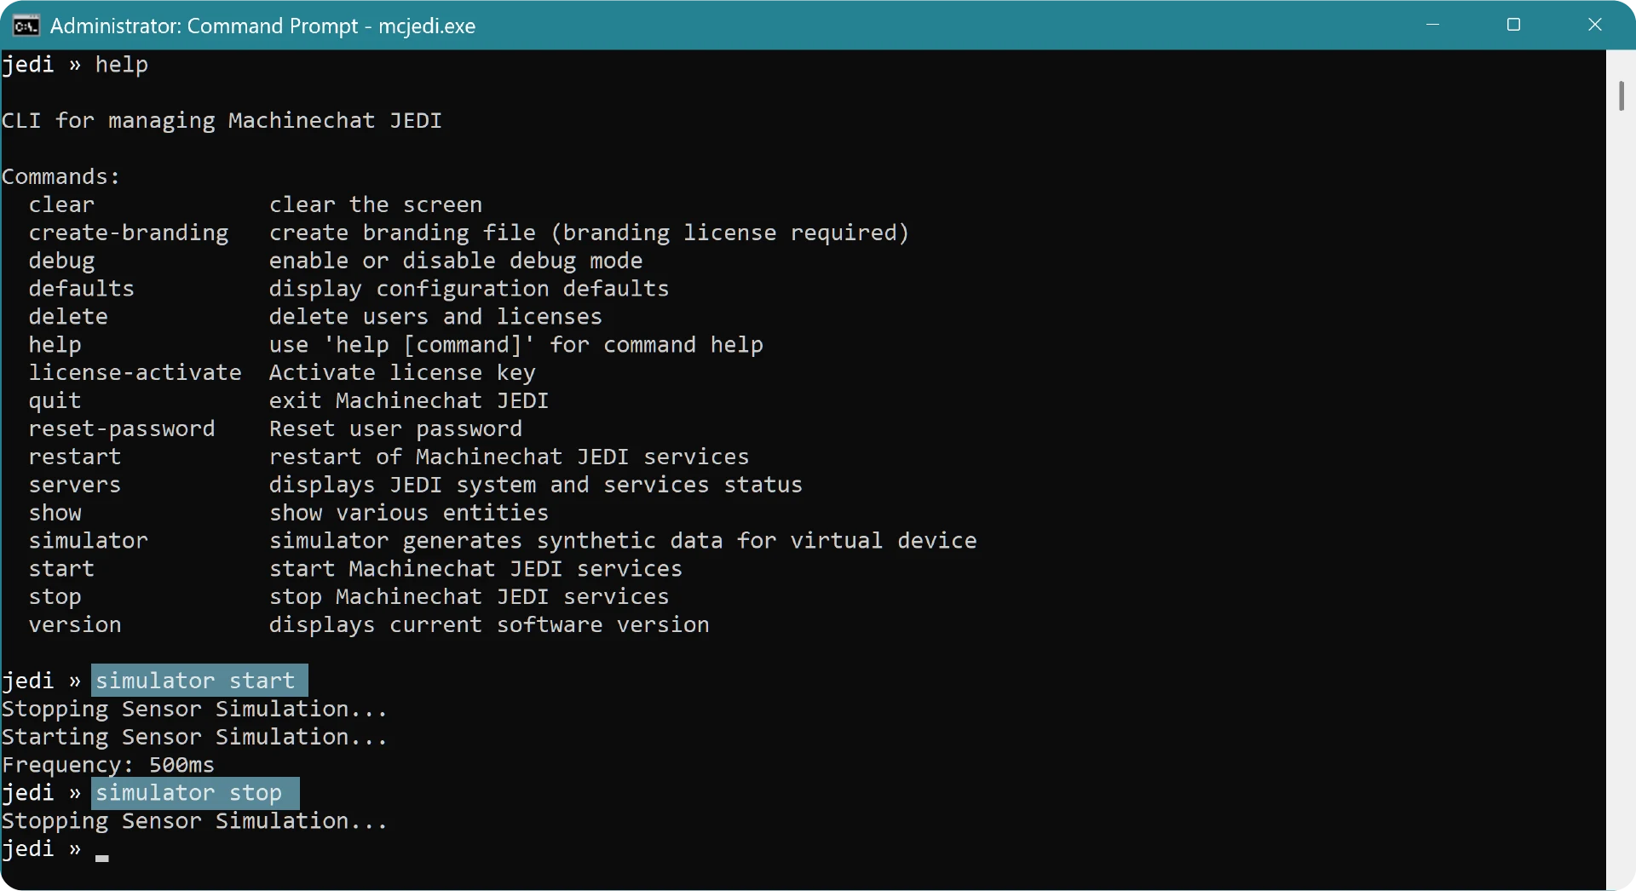Click the window title 'Administrator: Command Prompt - mcjedi.exe'
The image size is (1636, 891).
262,26
